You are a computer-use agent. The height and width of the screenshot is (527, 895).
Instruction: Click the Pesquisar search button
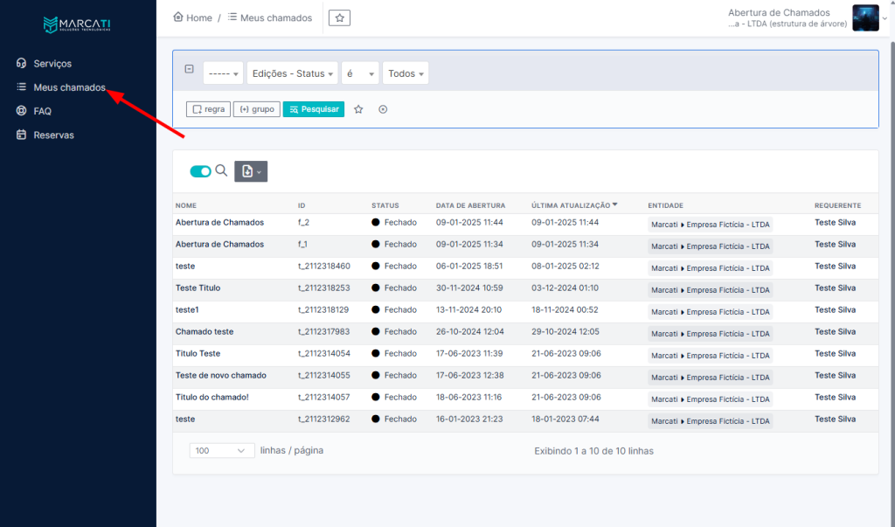pyautogui.click(x=313, y=109)
